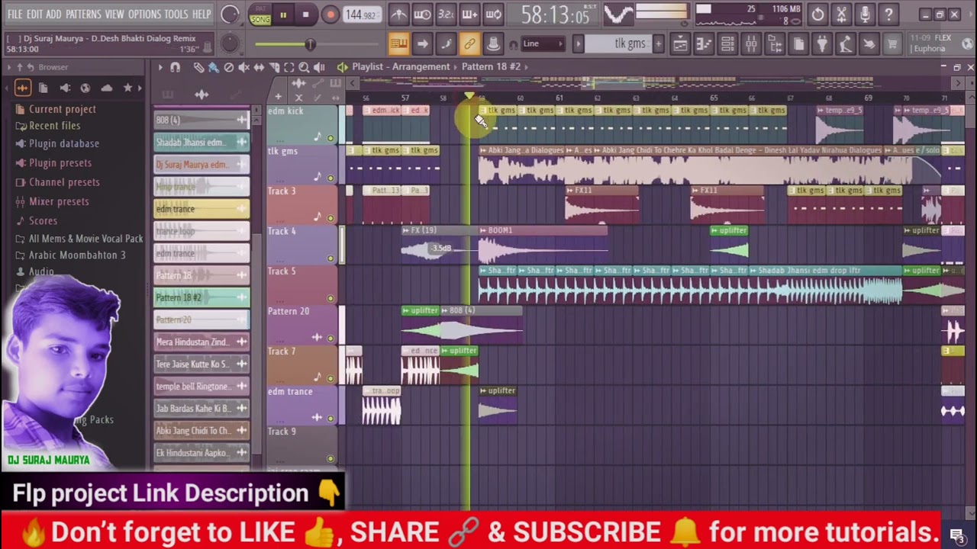This screenshot has height=549, width=977.
Task: Open the Browser plugin speaker tab icon
Action: [65, 88]
